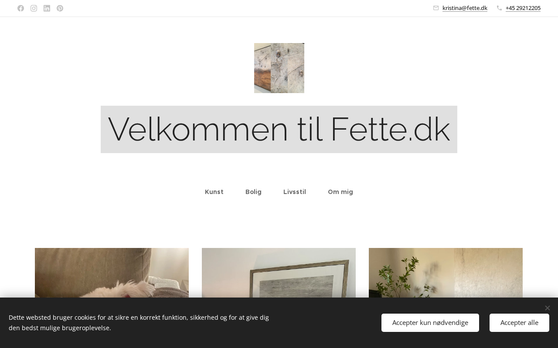Choose Accepter alle cookies button
The height and width of the screenshot is (348, 558).
pos(519,323)
